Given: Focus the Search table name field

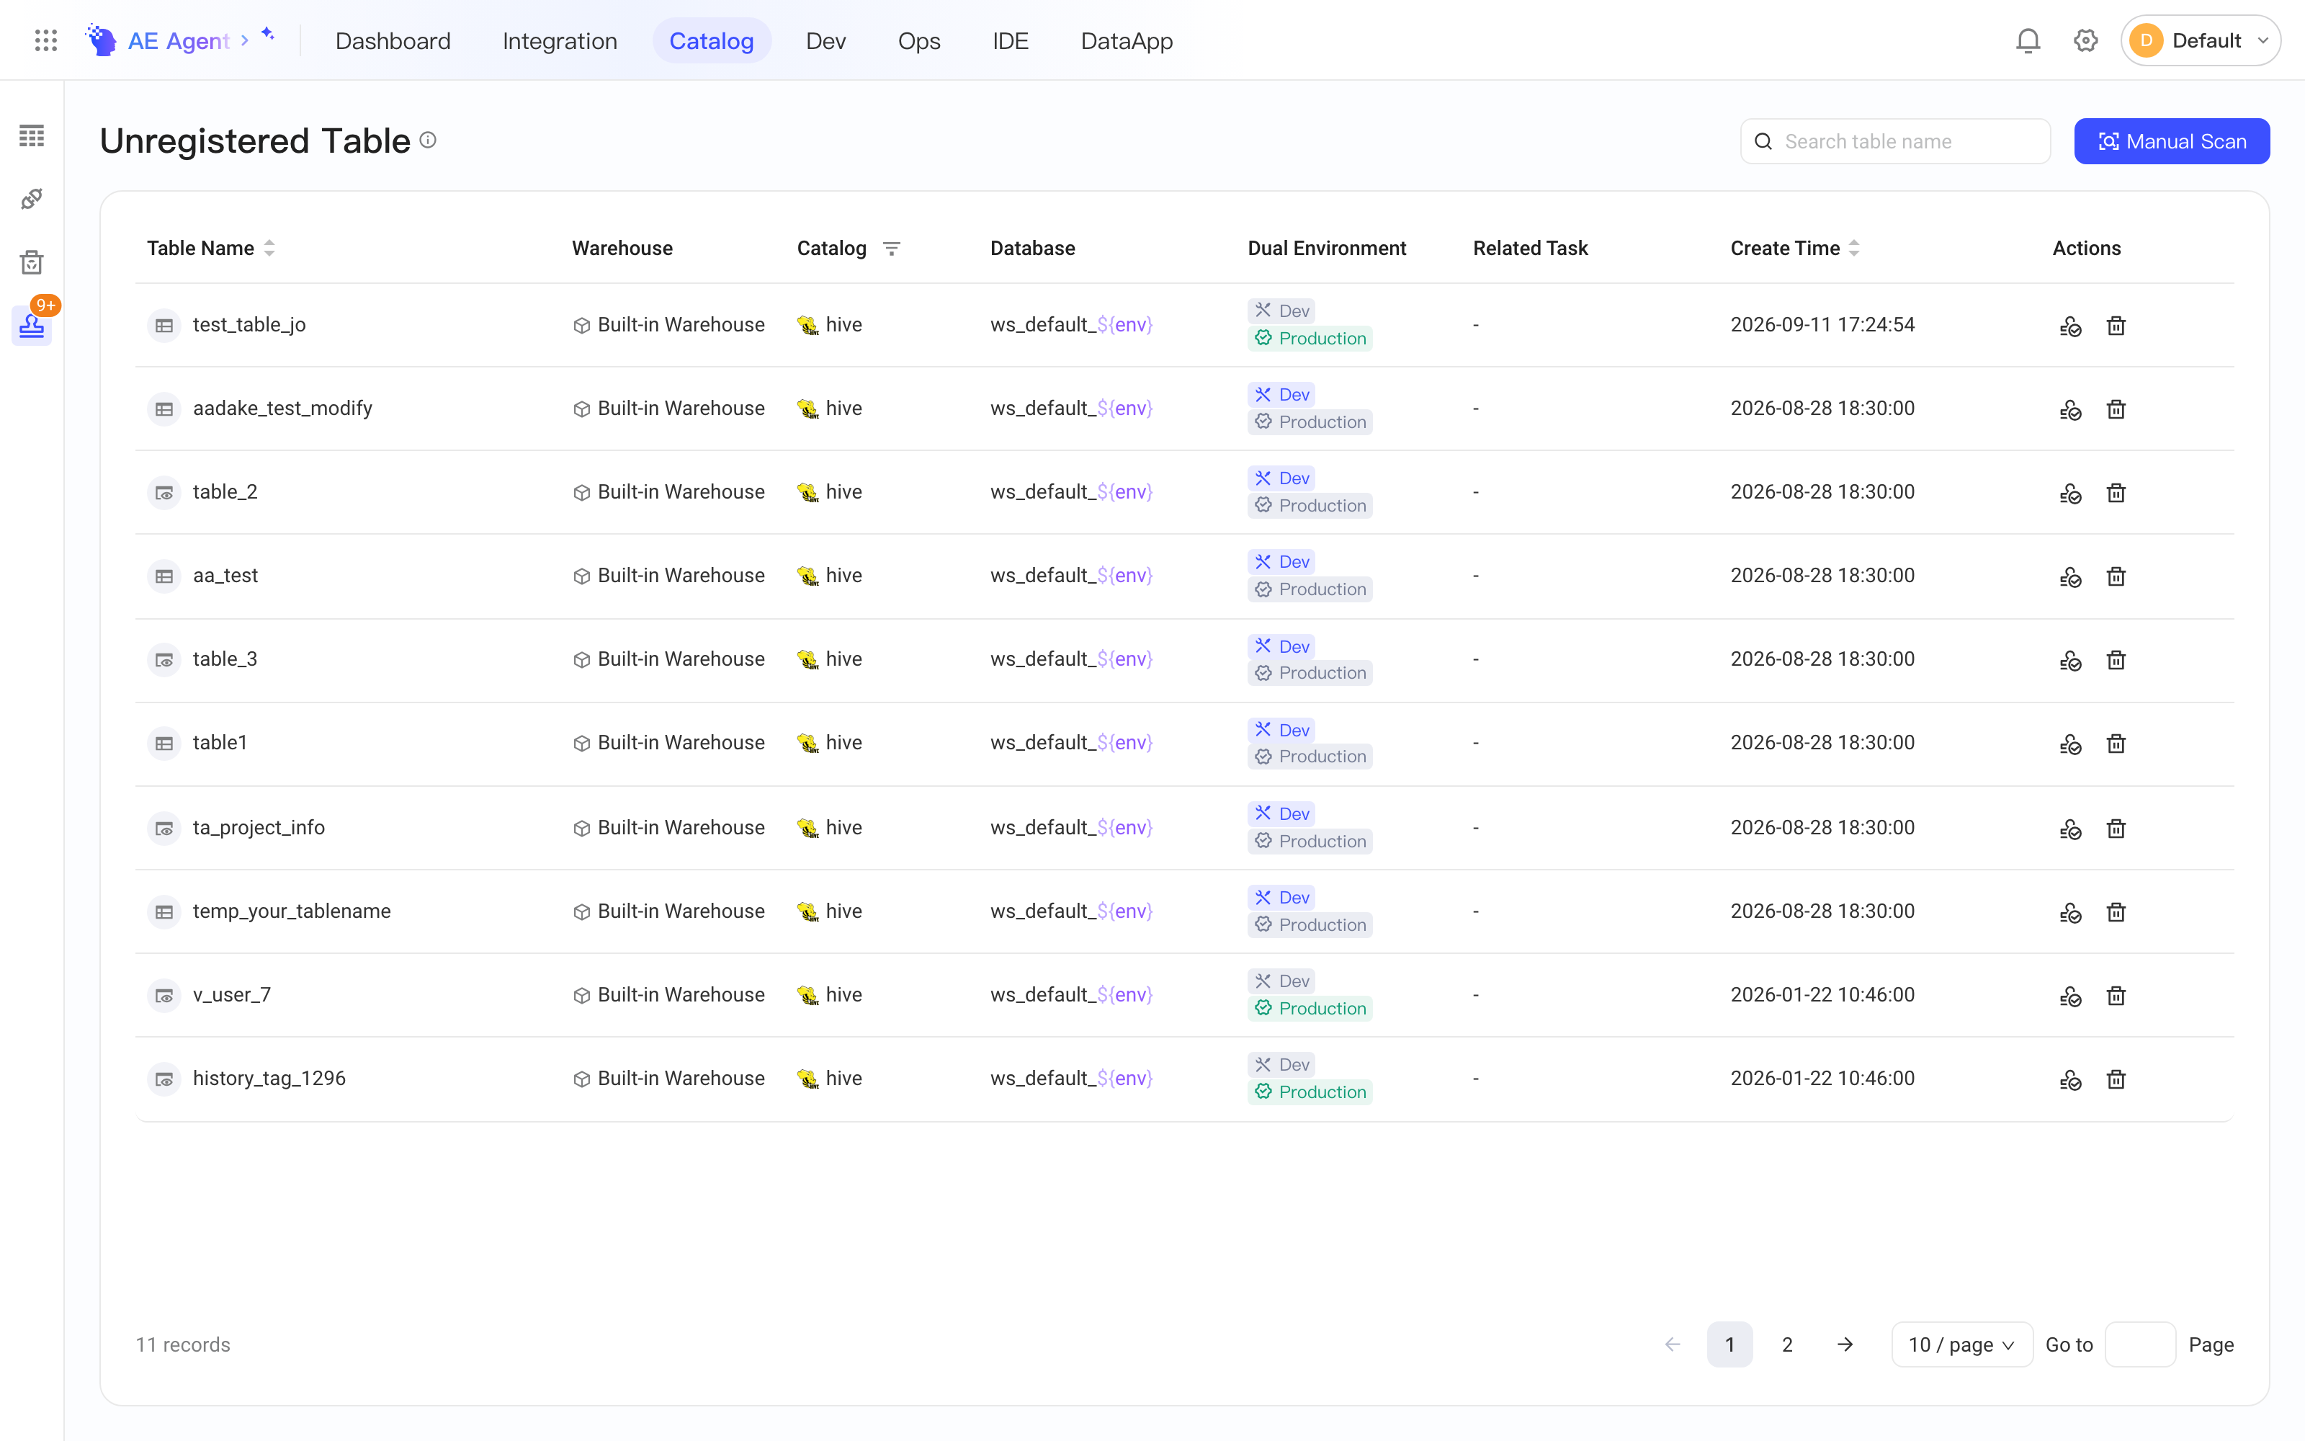Looking at the screenshot, I should 1894,141.
